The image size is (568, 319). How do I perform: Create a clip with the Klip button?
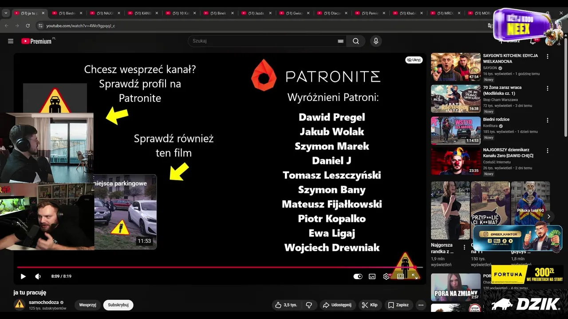pos(370,305)
